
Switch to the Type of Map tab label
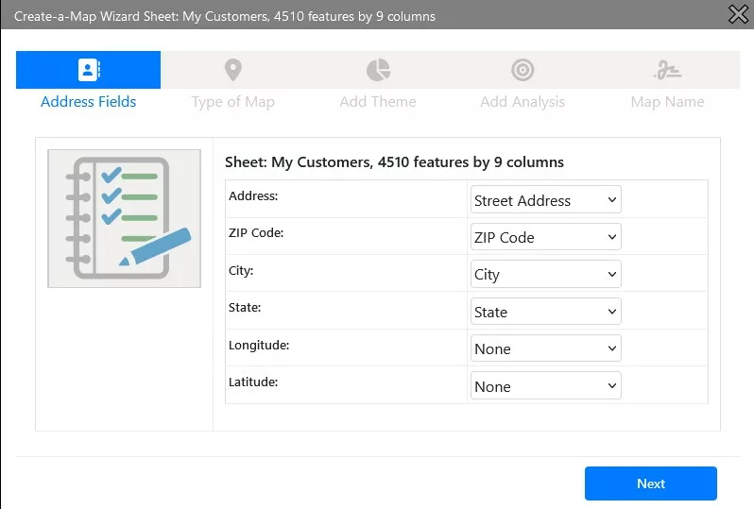click(233, 102)
